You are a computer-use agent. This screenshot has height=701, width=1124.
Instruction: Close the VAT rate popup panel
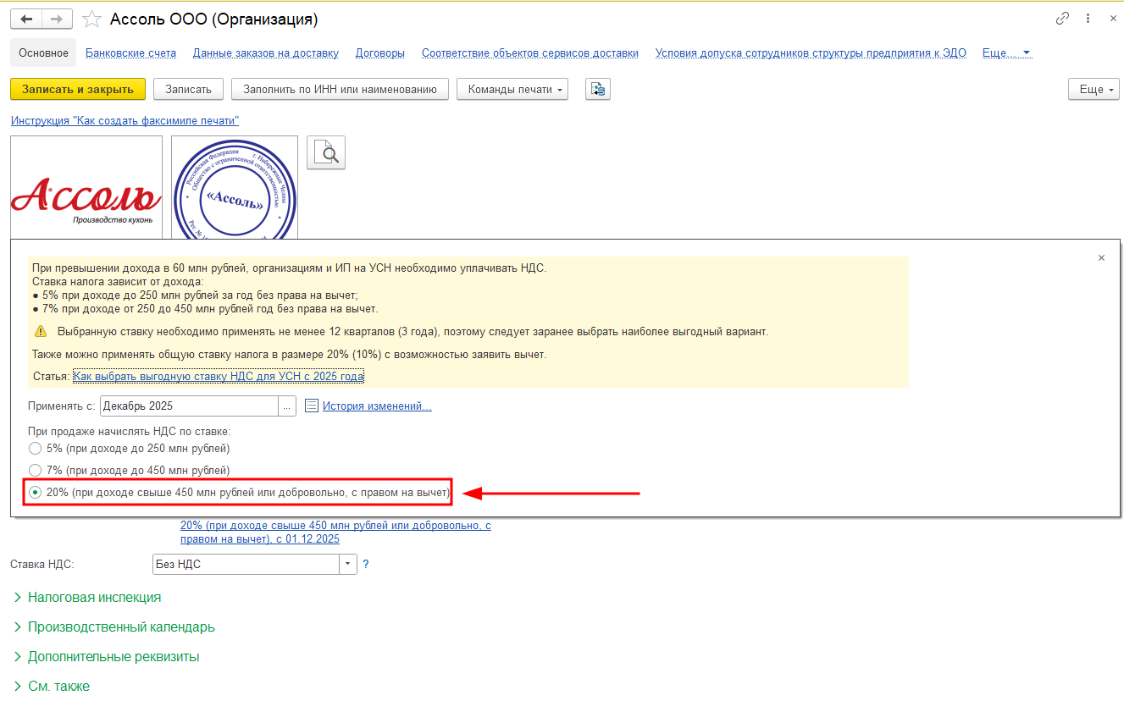click(1101, 257)
